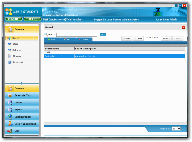
Task: Jump to the Last page
Action: click(178, 39)
